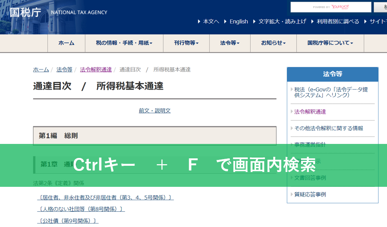Open the お知らせ navigation menu
Image resolution: width=387 pixels, height=227 pixels.
pyautogui.click(x=273, y=43)
